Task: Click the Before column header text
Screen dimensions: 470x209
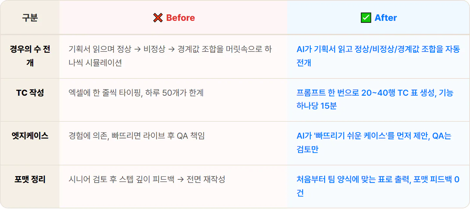Action: point(180,18)
